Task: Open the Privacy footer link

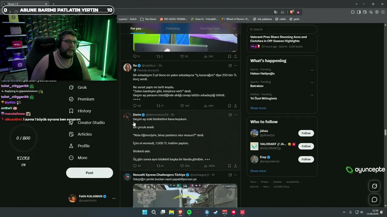Action: pyautogui.click(x=265, y=182)
